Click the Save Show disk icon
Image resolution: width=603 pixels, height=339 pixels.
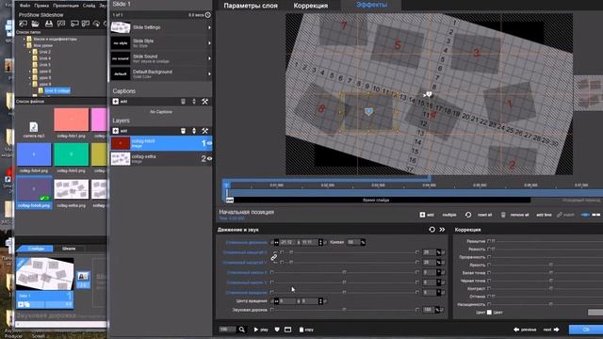pos(49,24)
